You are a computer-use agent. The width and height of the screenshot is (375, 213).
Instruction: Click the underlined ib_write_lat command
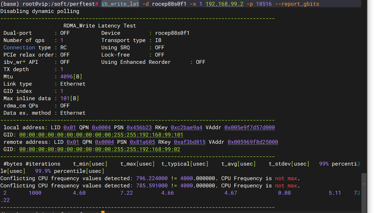(120, 4)
